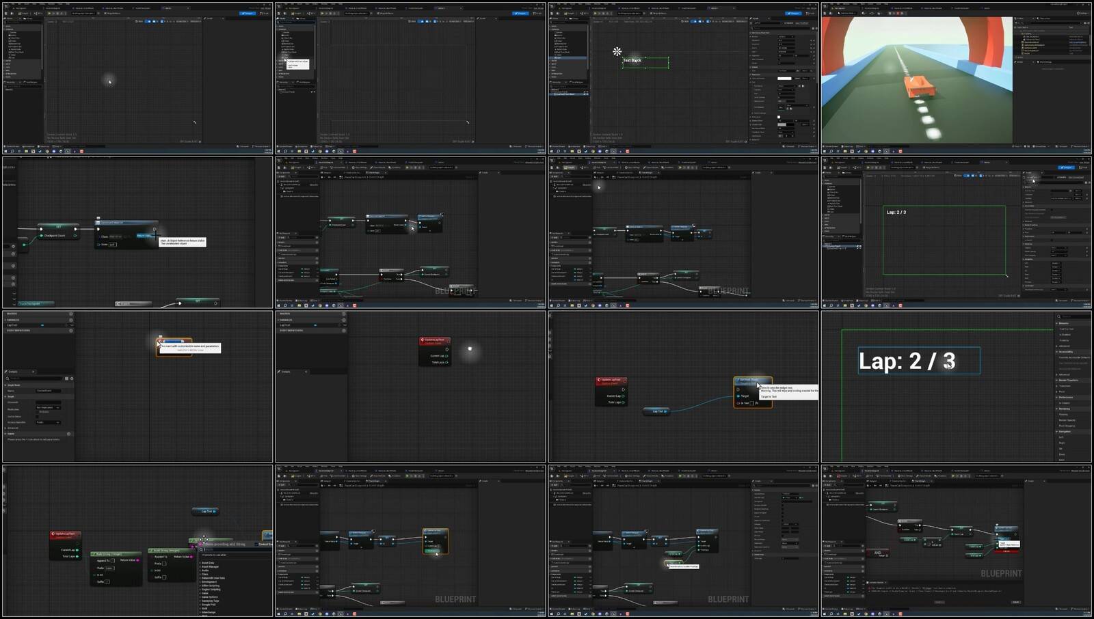Select the small 'Lap: 2 / 3' text in designer canvas
The width and height of the screenshot is (1094, 619).
(896, 212)
